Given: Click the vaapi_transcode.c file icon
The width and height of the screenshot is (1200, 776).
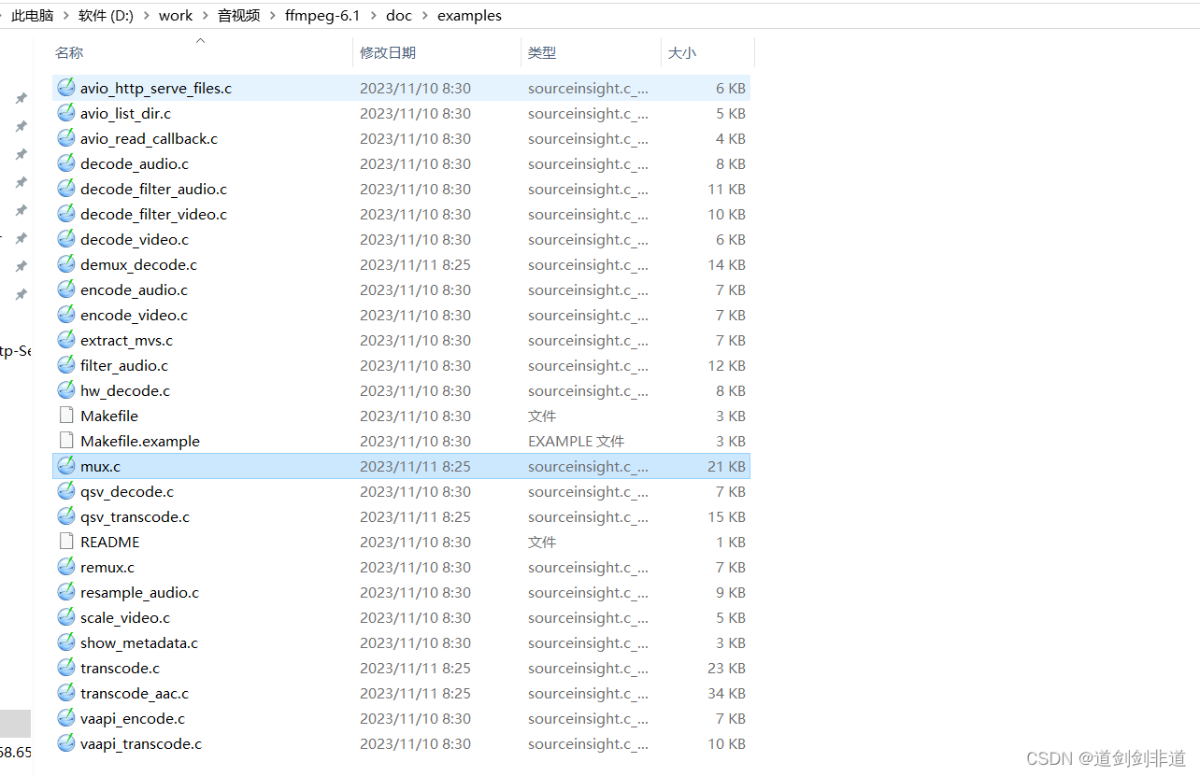Looking at the screenshot, I should pos(65,743).
